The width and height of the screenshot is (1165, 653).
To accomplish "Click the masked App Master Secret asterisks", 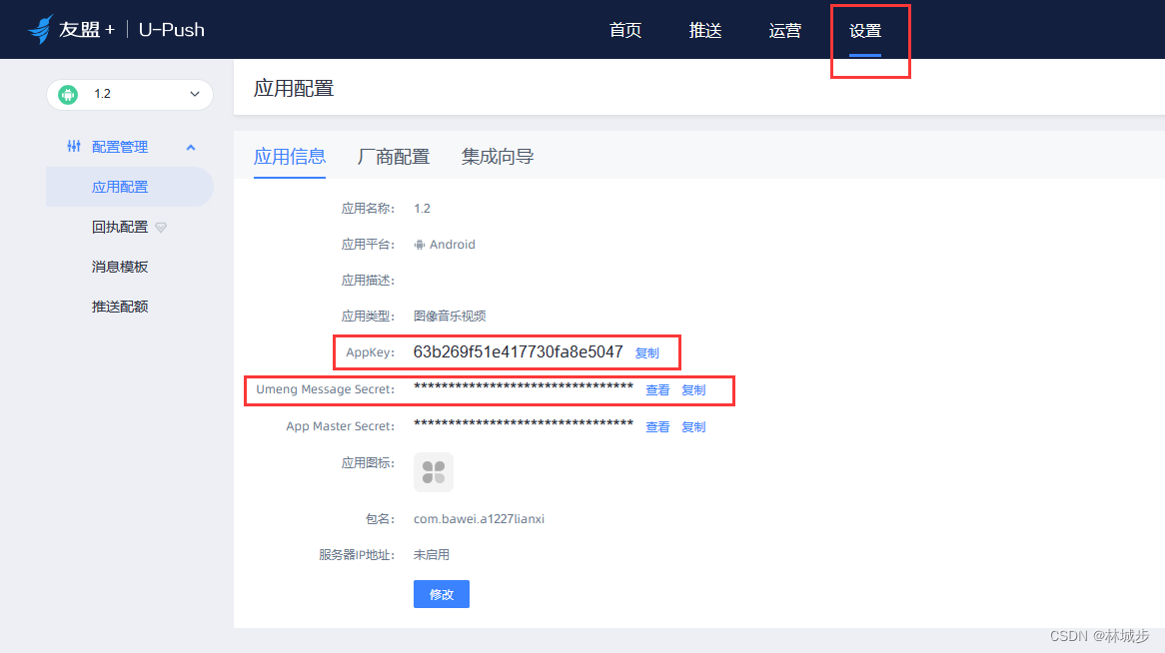I will pyautogui.click(x=524, y=424).
